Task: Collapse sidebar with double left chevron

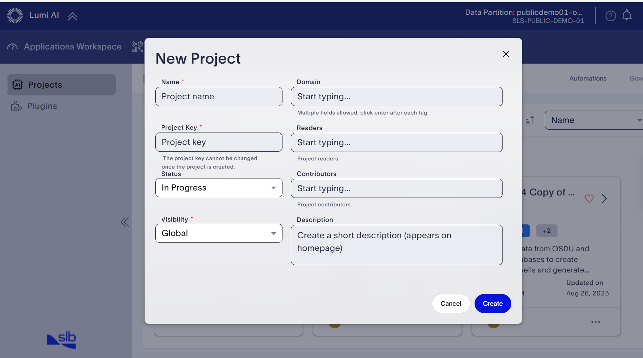Action: tap(125, 222)
